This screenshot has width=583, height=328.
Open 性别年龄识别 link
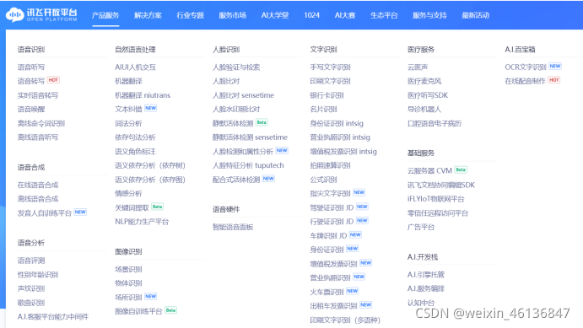[38, 275]
